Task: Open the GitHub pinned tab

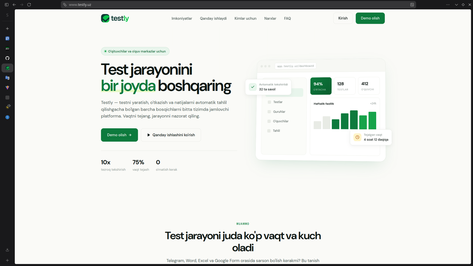Action: point(7,58)
